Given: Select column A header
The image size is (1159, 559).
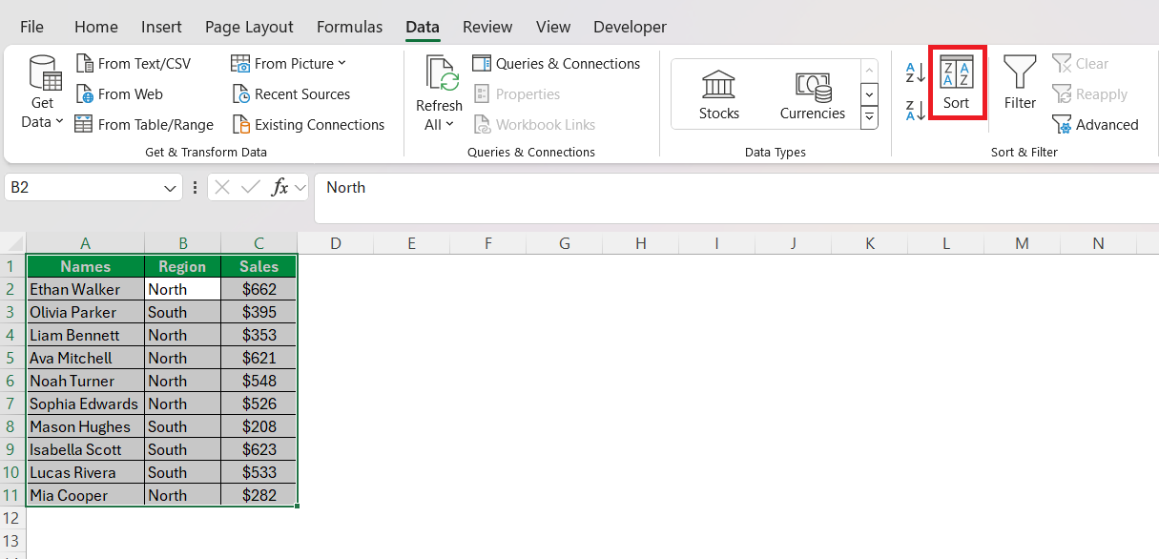Looking at the screenshot, I should click(86, 243).
